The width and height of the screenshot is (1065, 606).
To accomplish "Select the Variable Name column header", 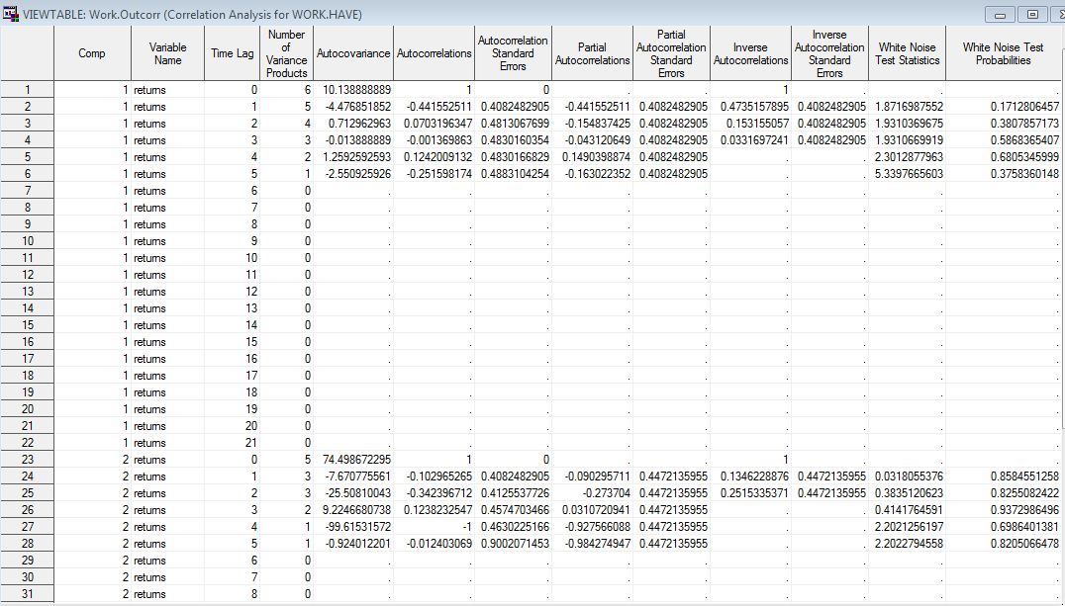I will [167, 53].
